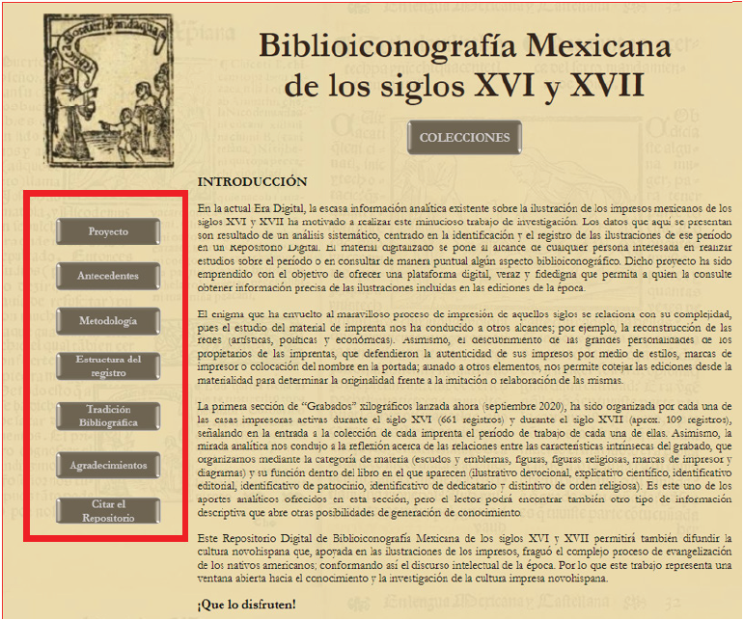
Task: Click the '¡Que lo disfruten!' closing text
Action: pos(247,605)
